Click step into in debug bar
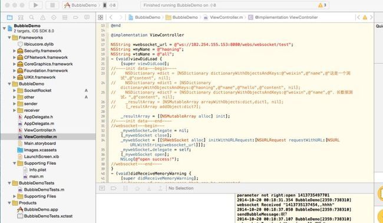This screenshot has width=383, height=223. coord(149,188)
